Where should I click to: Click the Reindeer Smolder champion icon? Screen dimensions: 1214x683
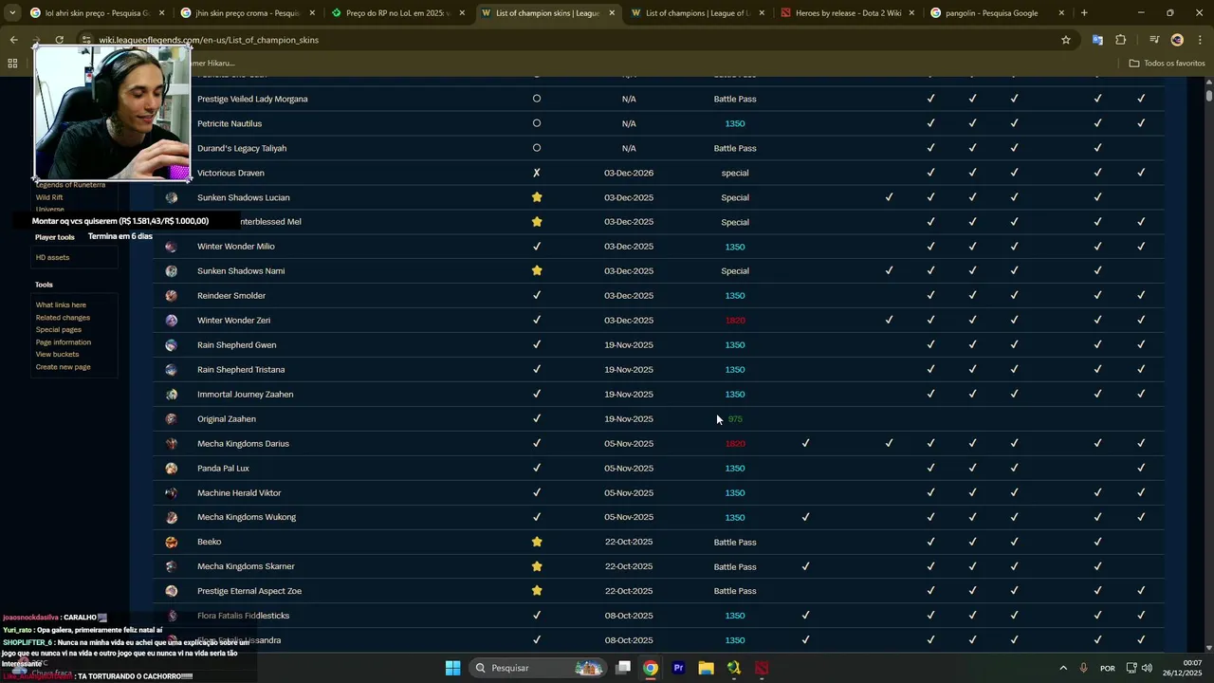coord(171,296)
